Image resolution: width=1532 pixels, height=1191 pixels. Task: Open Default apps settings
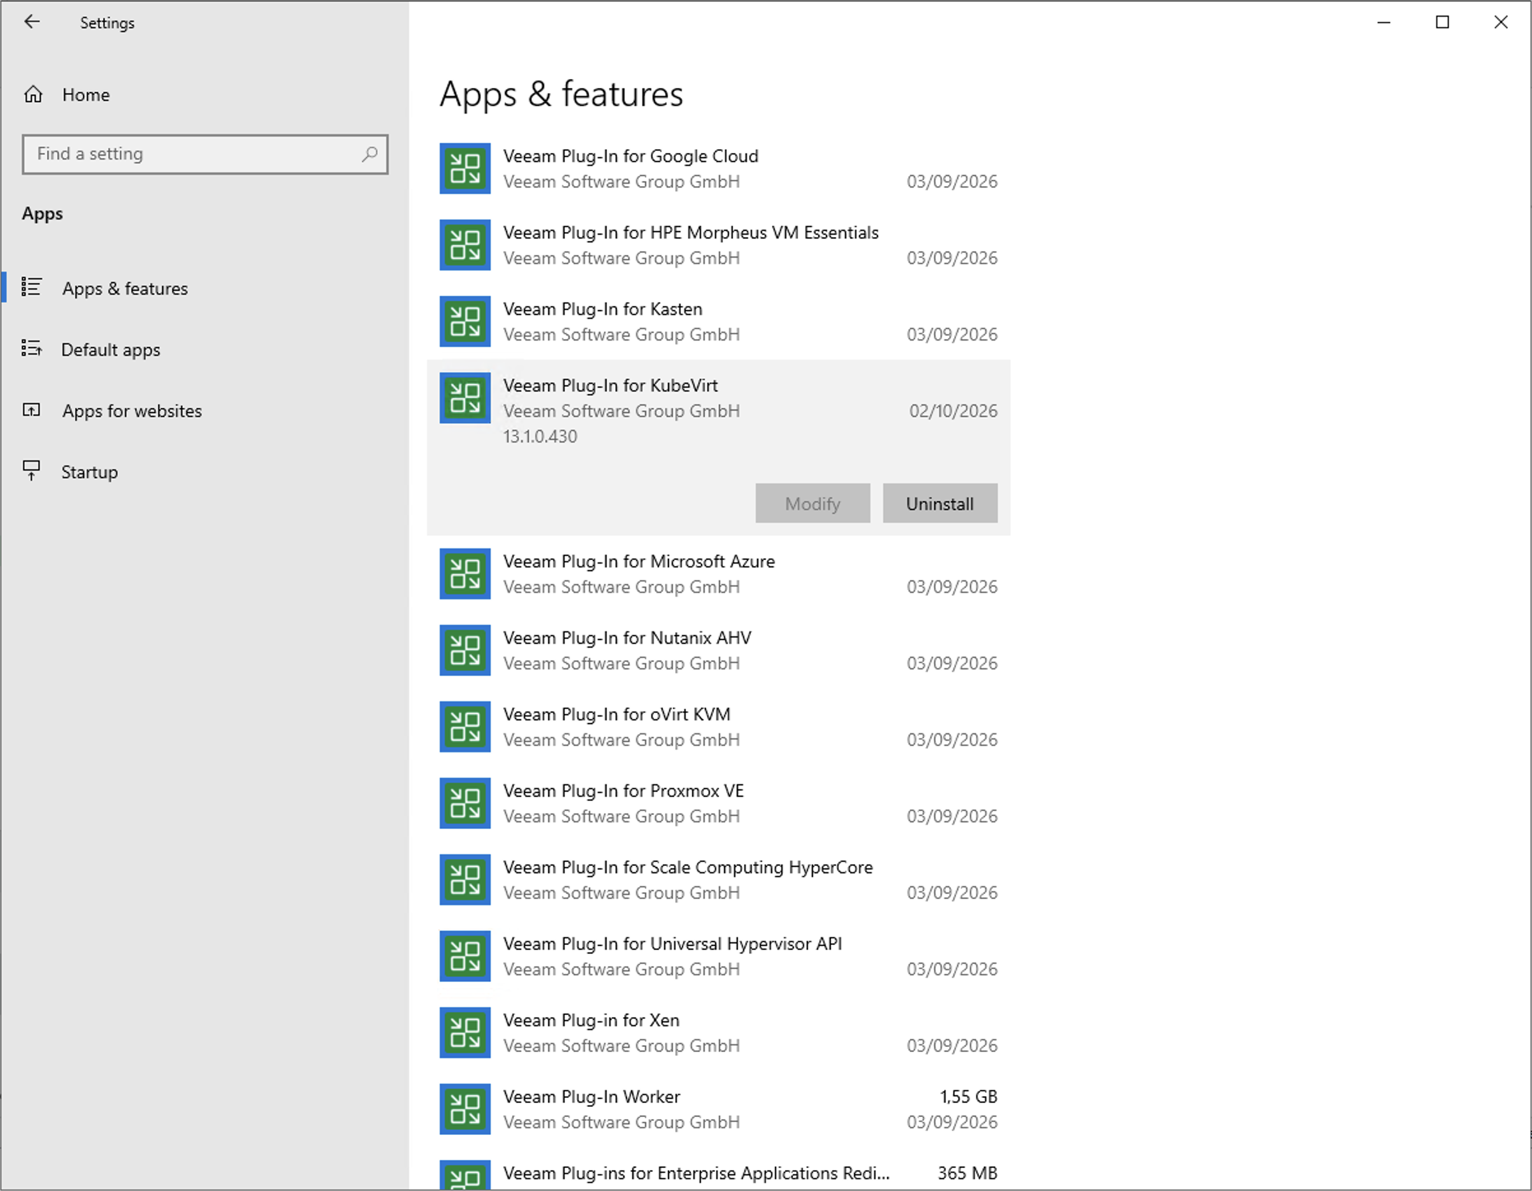pos(204,349)
